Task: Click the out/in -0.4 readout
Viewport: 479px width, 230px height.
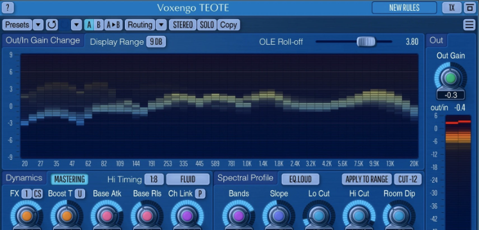Action: click(459, 108)
